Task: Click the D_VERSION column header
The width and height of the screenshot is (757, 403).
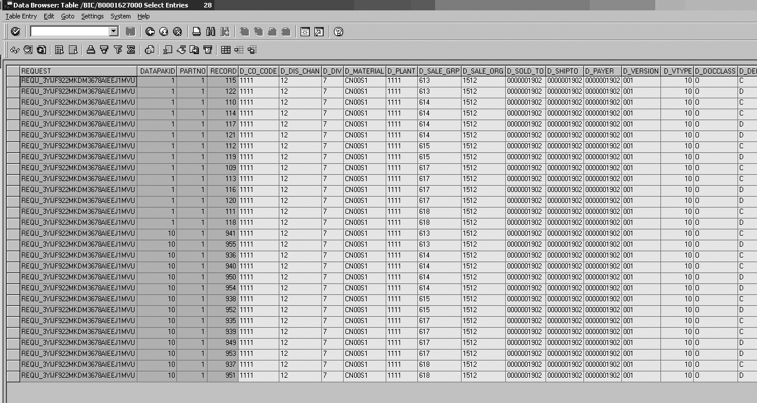Action: 641,71
